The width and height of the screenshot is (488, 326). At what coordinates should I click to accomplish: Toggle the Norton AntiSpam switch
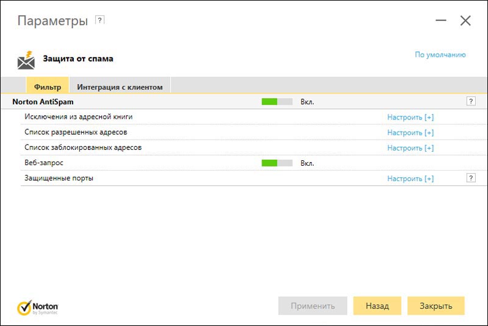coord(277,102)
